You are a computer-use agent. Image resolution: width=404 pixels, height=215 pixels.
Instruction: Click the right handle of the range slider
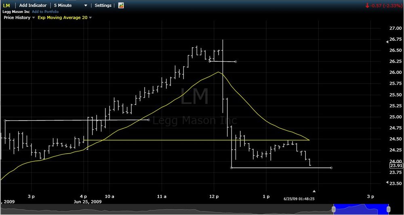[389, 209]
